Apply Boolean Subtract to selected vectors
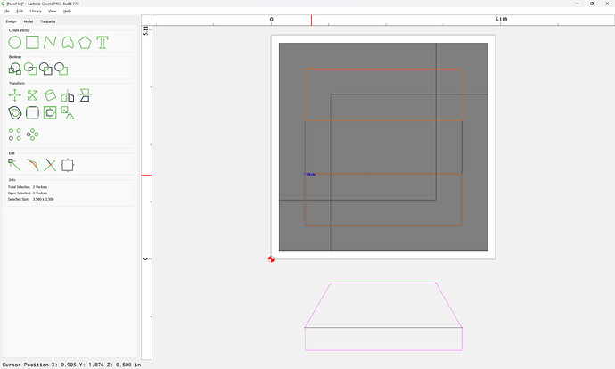The width and height of the screenshot is (615, 369). (45, 69)
